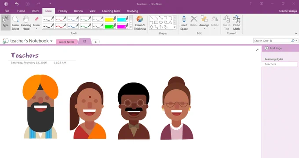Open the Quick Notes section tab
Screen dimensions: 299x158
click(x=66, y=42)
